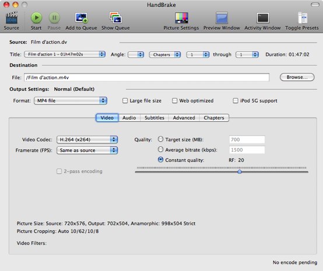
Task: Open the Format MP4 file dropdown
Action: [x=70, y=101]
